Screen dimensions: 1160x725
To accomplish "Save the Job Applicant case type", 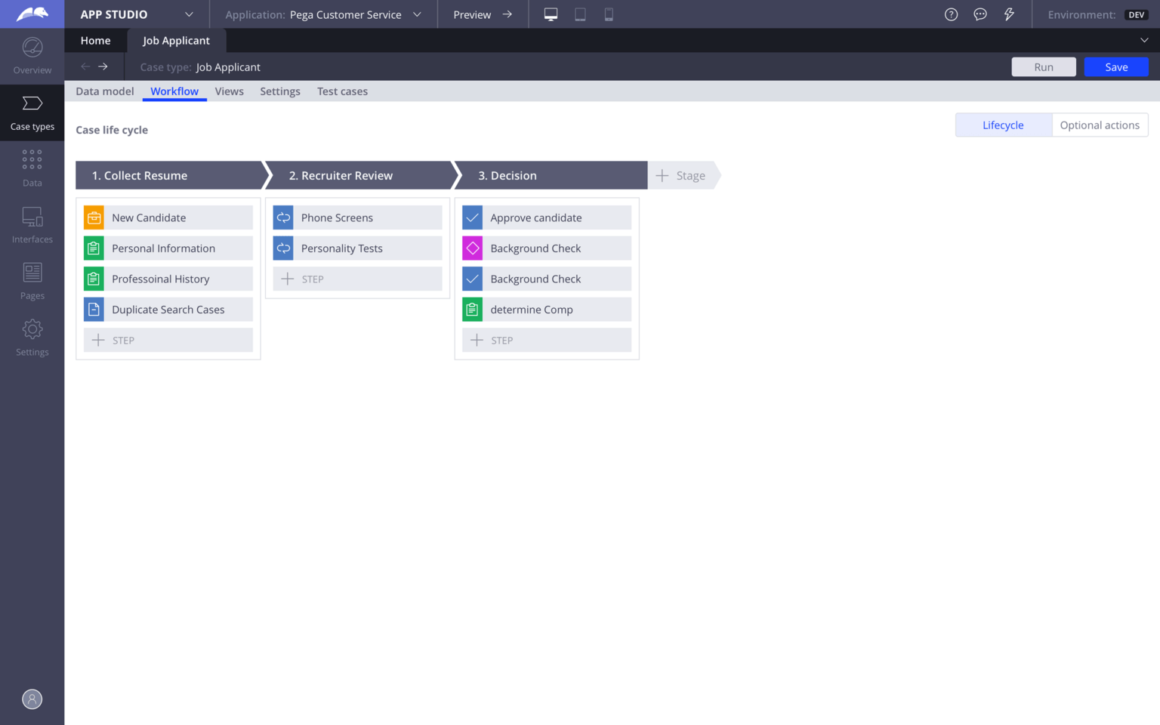I will [1115, 66].
